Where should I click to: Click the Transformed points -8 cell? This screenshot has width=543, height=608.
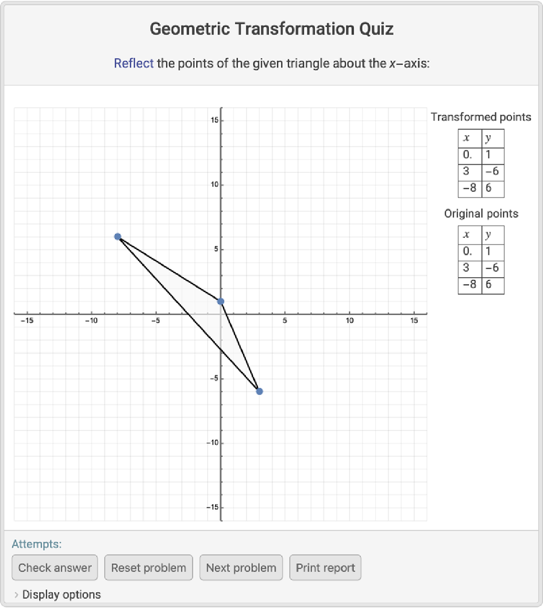tap(470, 188)
